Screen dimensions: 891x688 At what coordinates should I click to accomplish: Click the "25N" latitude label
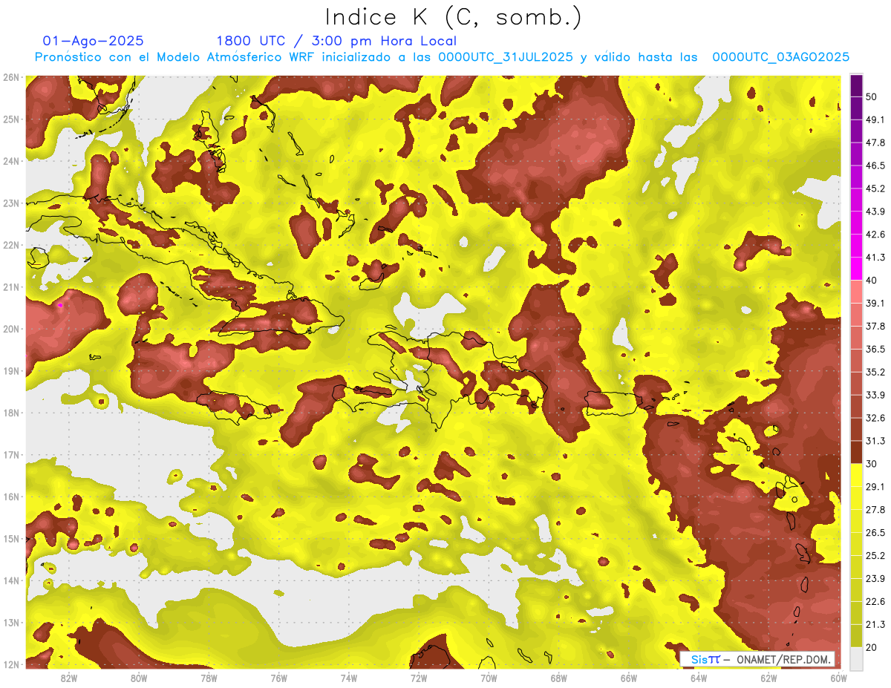click(11, 119)
